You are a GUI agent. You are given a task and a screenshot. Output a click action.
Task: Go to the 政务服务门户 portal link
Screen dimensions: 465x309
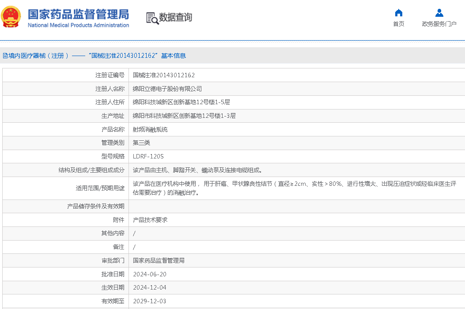point(439,24)
